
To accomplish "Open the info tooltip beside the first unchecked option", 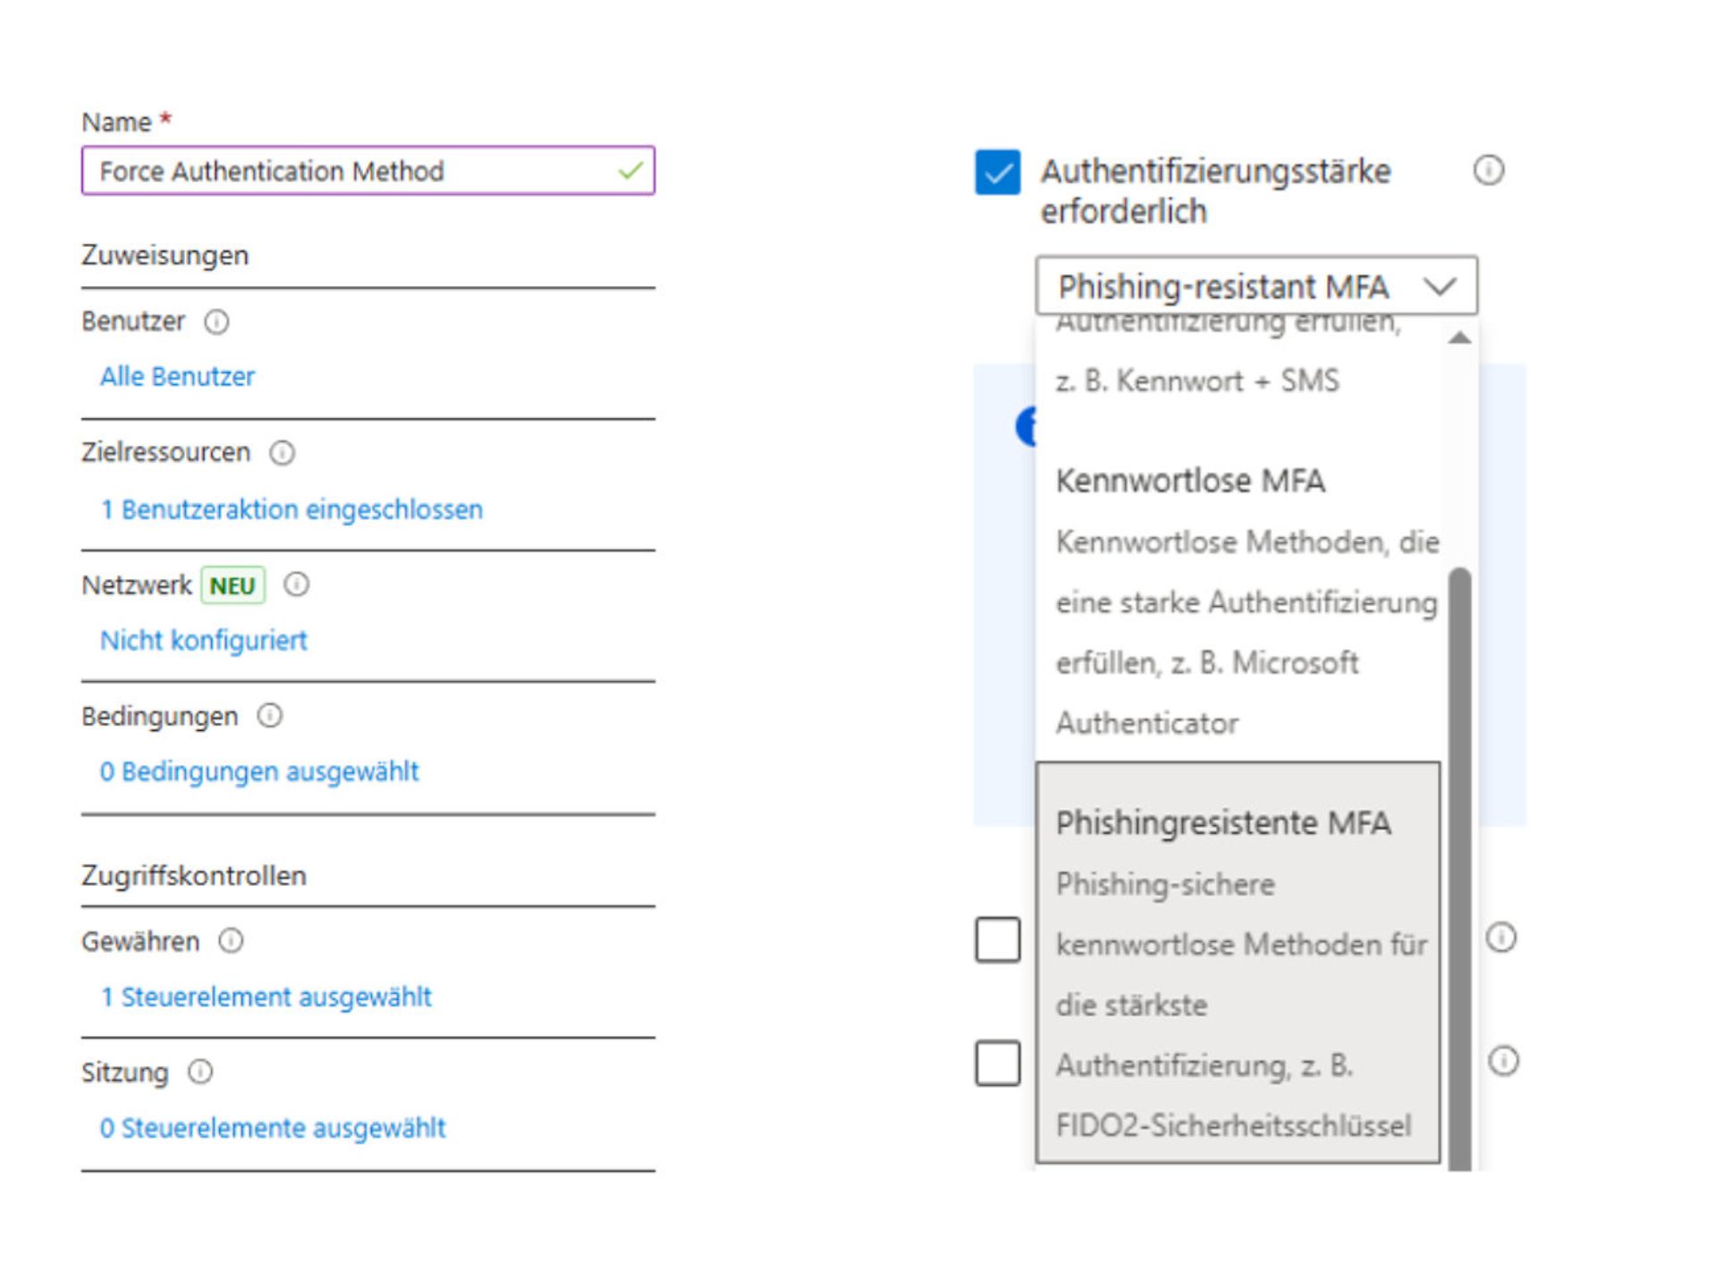I will pyautogui.click(x=1501, y=938).
